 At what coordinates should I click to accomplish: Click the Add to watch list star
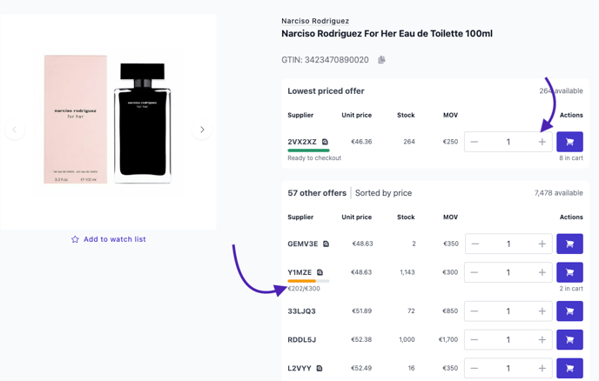click(x=75, y=239)
